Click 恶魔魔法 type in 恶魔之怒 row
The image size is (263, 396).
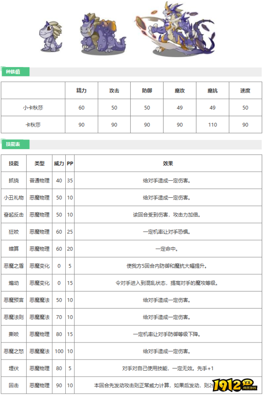[x=39, y=351]
